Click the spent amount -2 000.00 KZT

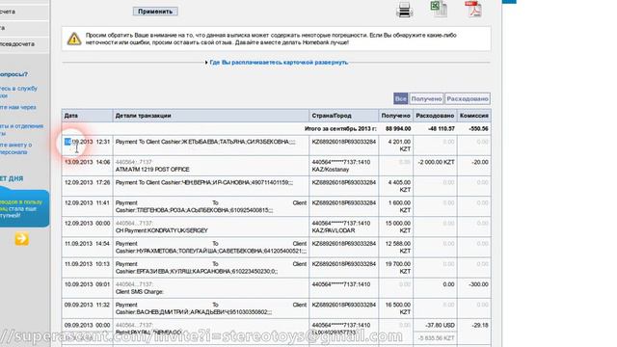pyautogui.click(x=436, y=162)
